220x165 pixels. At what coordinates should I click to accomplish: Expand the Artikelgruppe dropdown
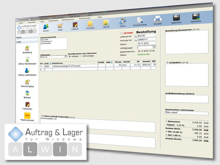pos(154,47)
